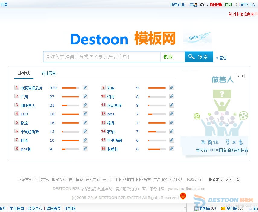Open link icon for 旋转接头 row
This screenshot has height=212, width=258.
(85, 105)
